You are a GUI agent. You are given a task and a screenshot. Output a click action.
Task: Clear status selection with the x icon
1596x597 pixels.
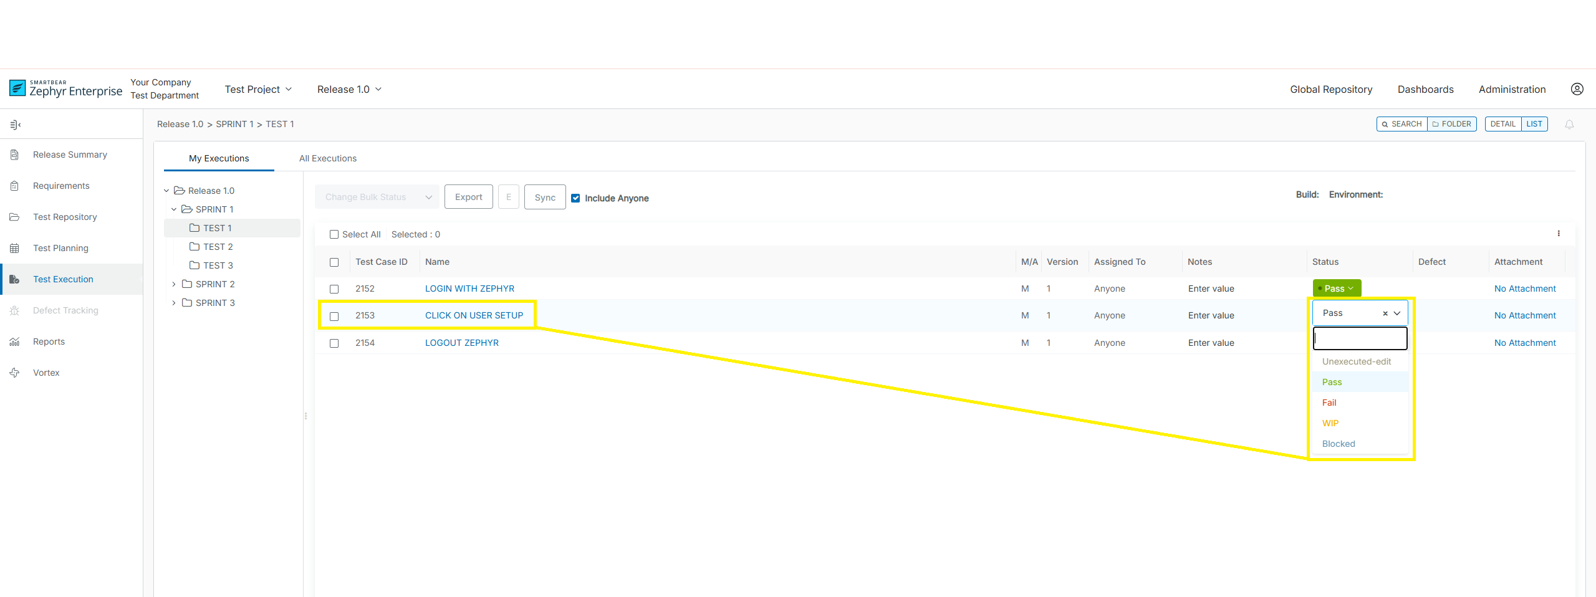(1385, 313)
